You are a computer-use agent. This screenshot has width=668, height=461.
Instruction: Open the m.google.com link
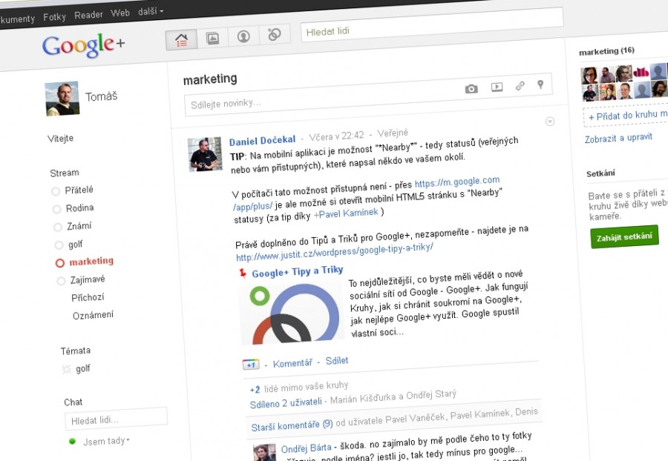[457, 182]
